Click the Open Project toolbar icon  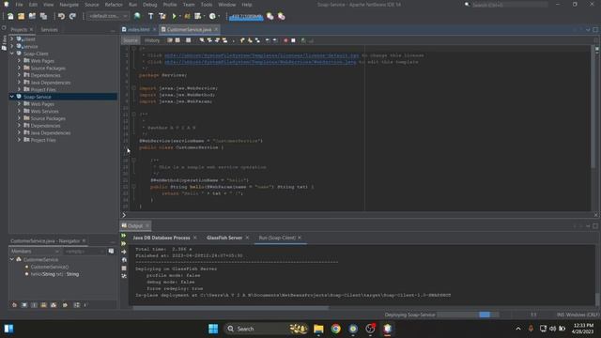[x=32, y=17]
